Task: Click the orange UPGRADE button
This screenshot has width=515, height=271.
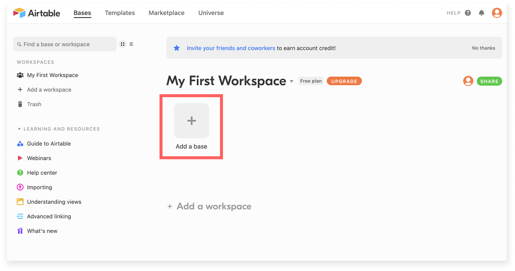Action: [344, 81]
